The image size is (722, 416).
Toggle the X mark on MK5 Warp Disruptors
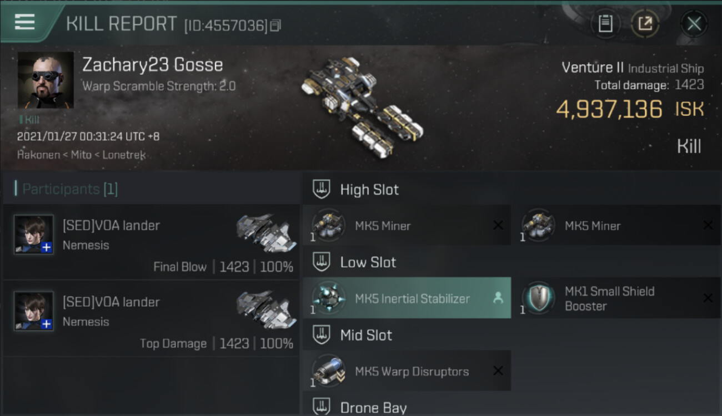coord(498,371)
